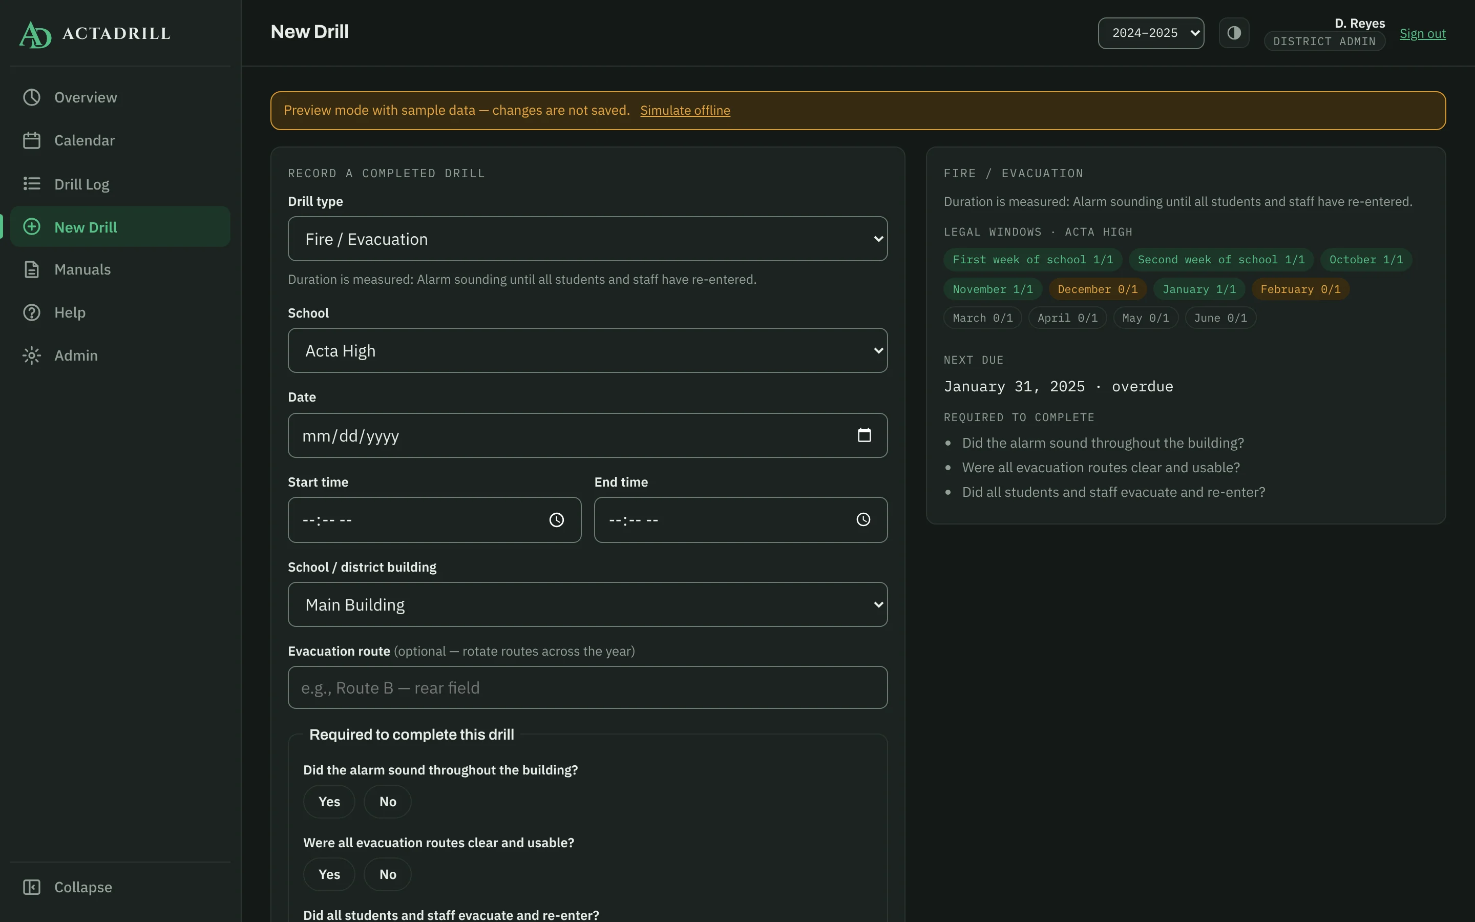
Task: Open the Drill type dropdown
Action: click(587, 239)
